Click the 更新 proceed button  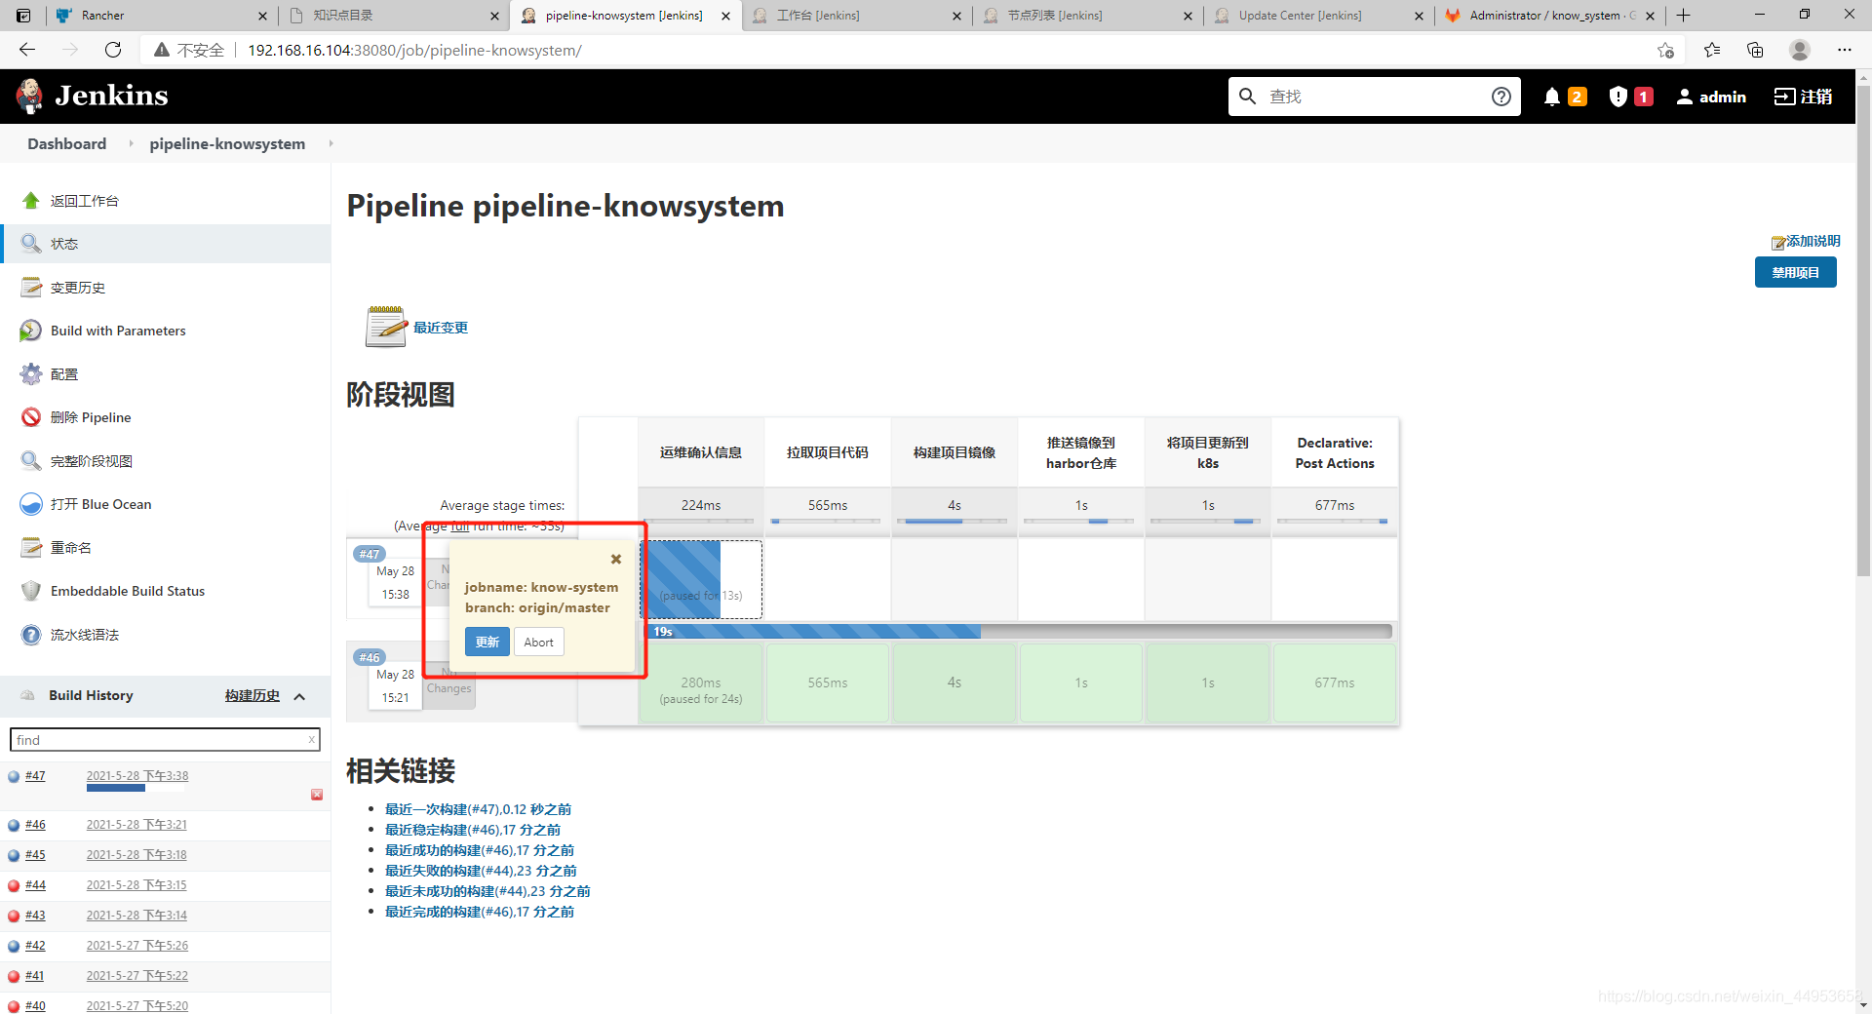click(x=487, y=643)
